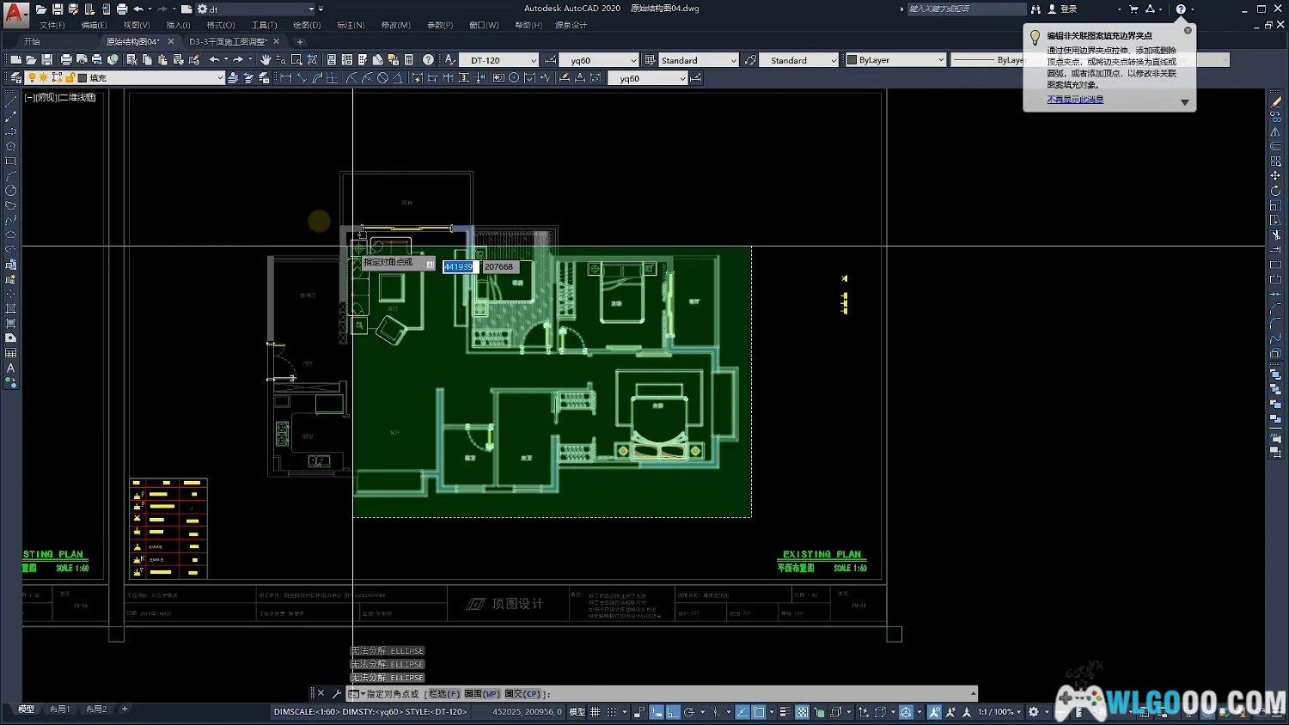Image resolution: width=1289 pixels, height=725 pixels.
Task: Click the Help question mark in standard toolbar
Action: (x=428, y=60)
